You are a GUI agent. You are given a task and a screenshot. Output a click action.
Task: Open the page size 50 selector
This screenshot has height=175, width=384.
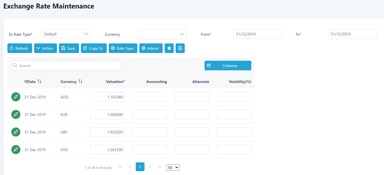(173, 167)
